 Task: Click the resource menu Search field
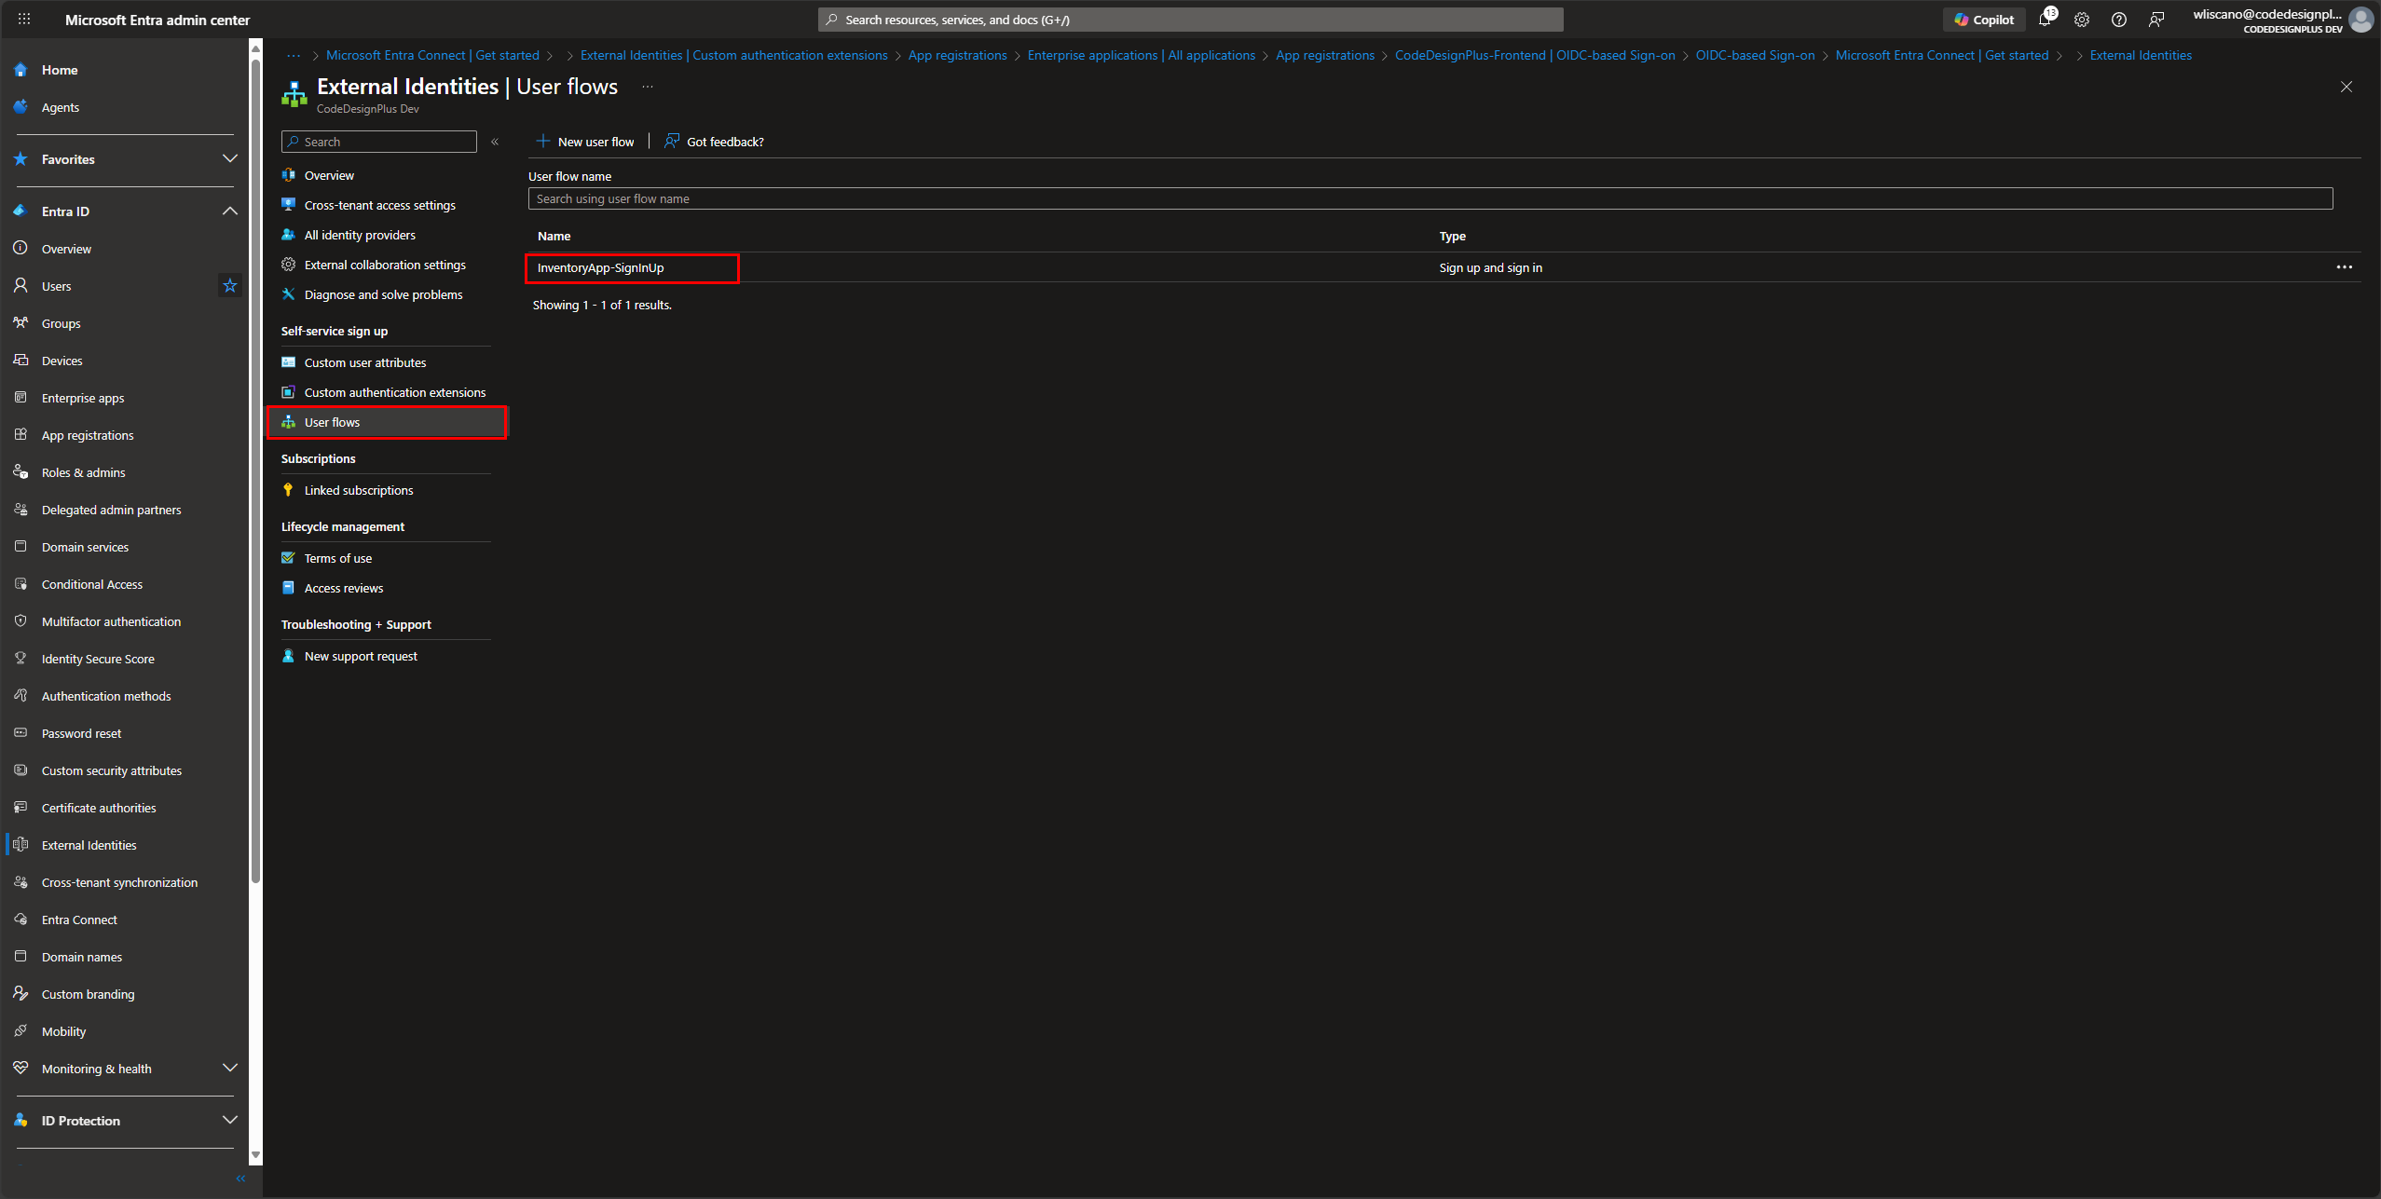click(x=379, y=142)
